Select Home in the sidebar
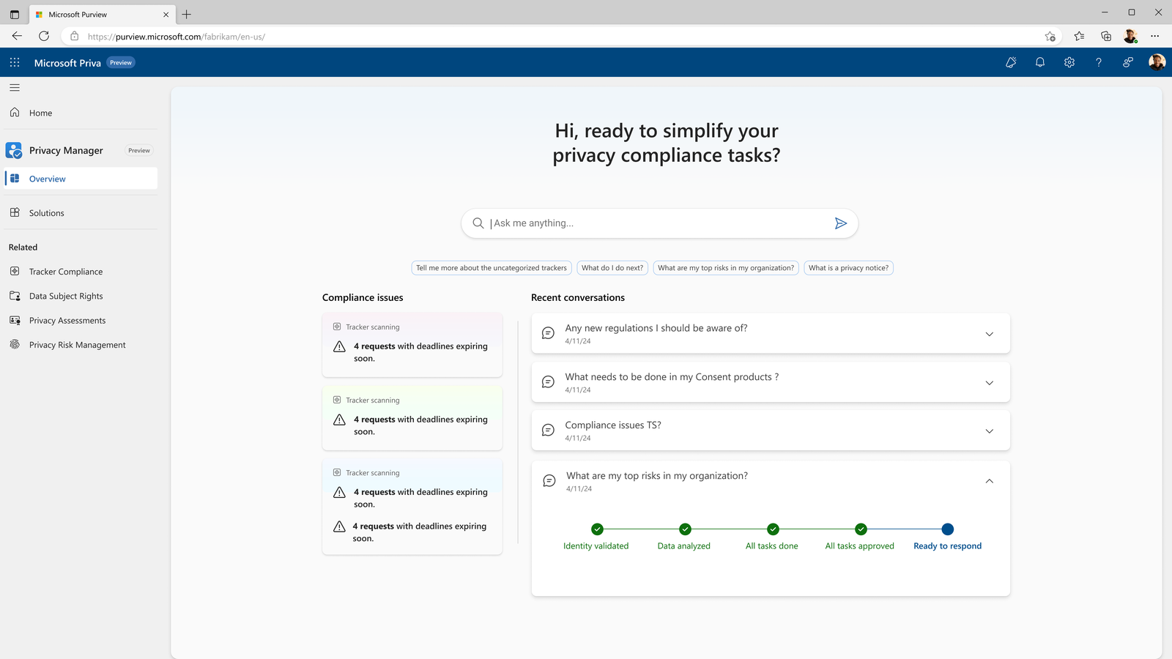Screen dimensions: 1172x659 [x=81, y=113]
